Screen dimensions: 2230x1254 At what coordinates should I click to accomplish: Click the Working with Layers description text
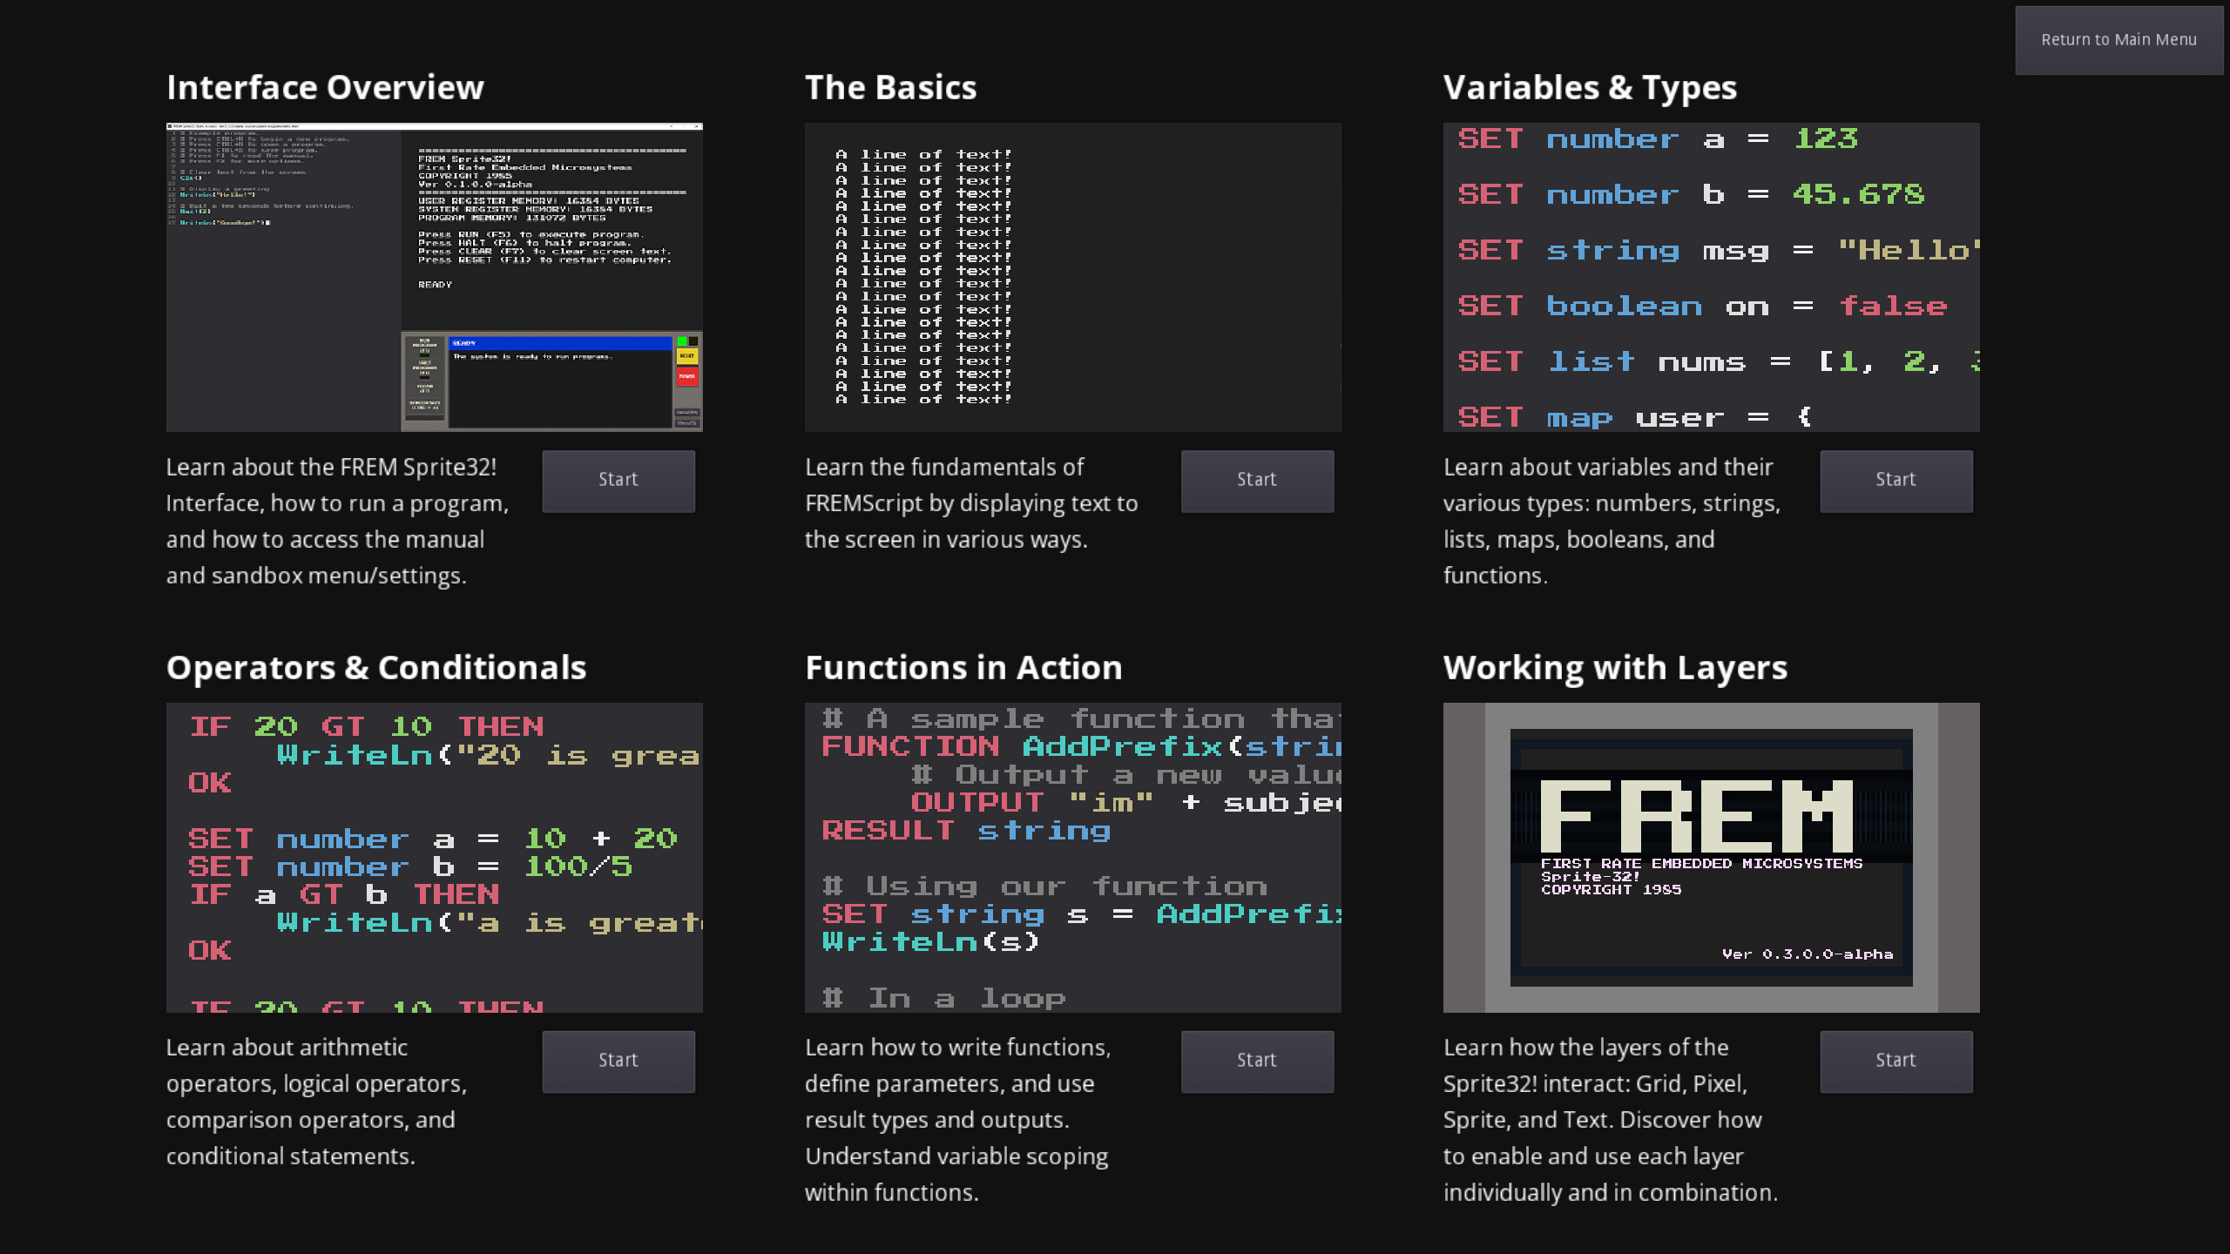[1610, 1120]
